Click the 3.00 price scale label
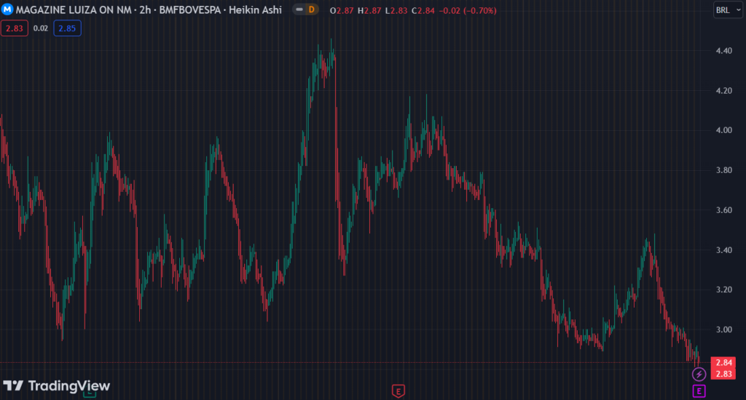 [723, 329]
